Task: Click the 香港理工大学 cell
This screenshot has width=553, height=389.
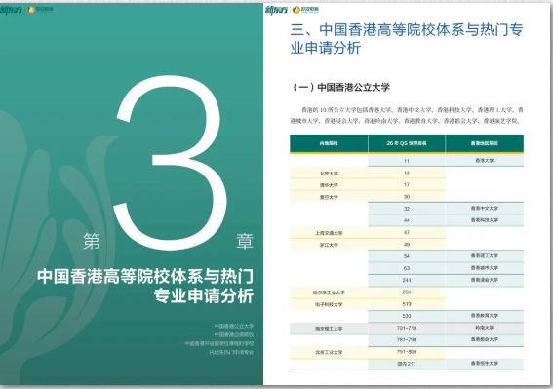Action: [484, 255]
